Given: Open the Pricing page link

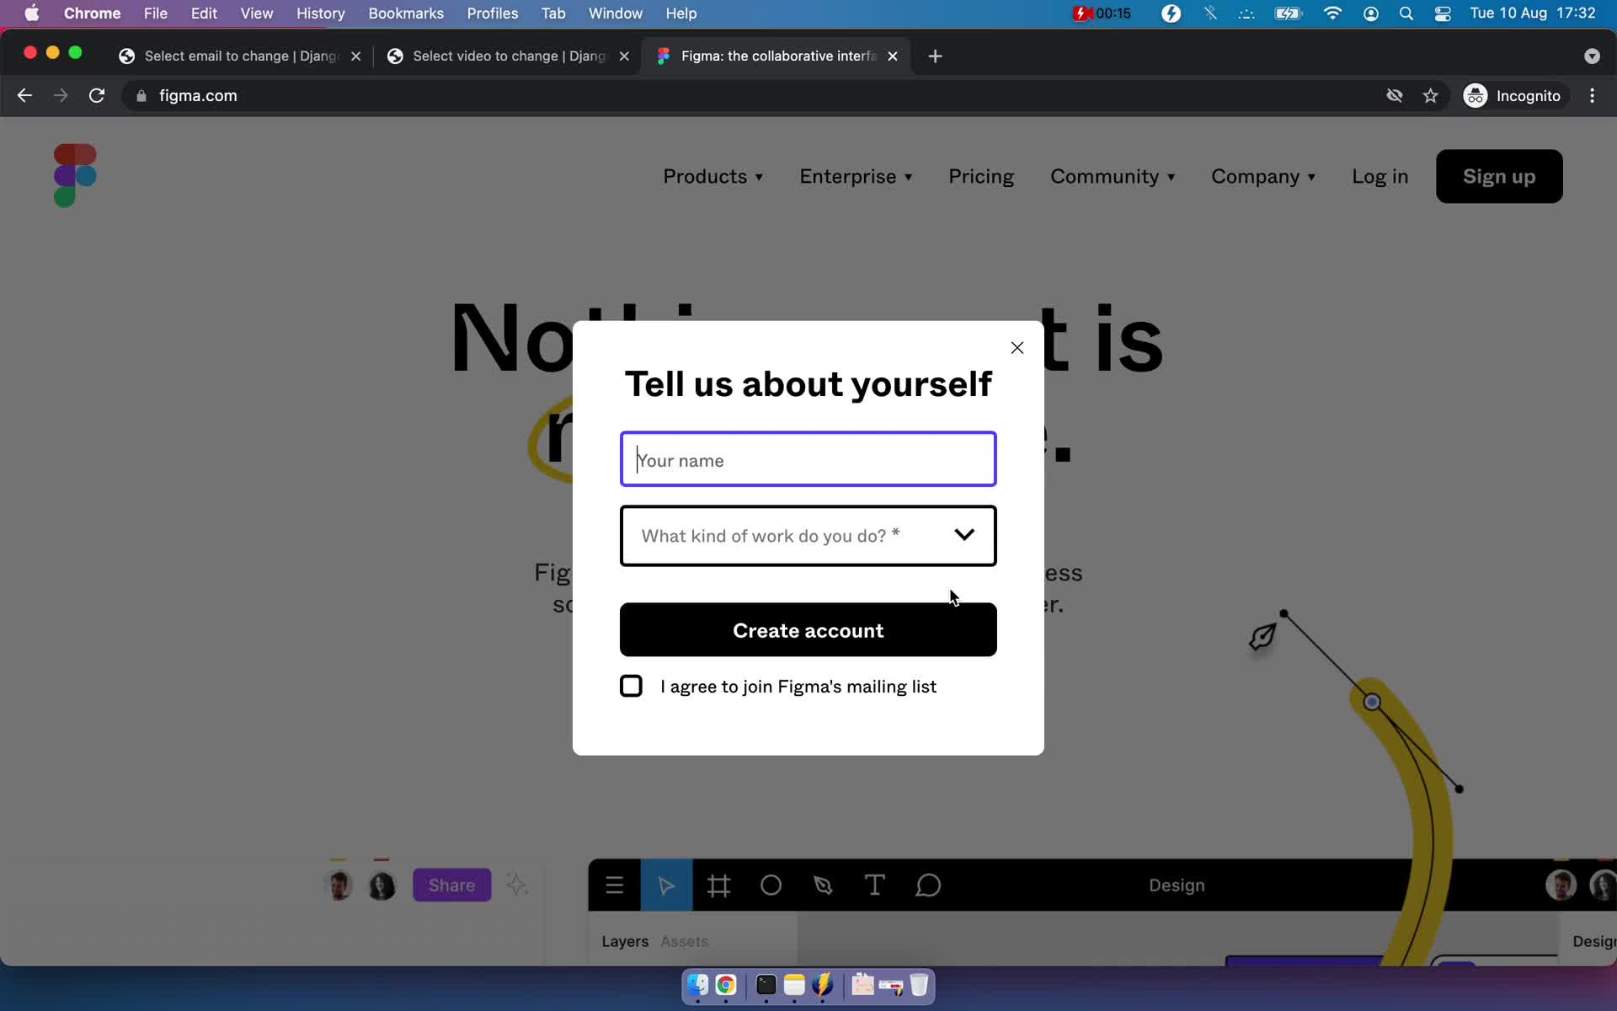Looking at the screenshot, I should (x=980, y=177).
